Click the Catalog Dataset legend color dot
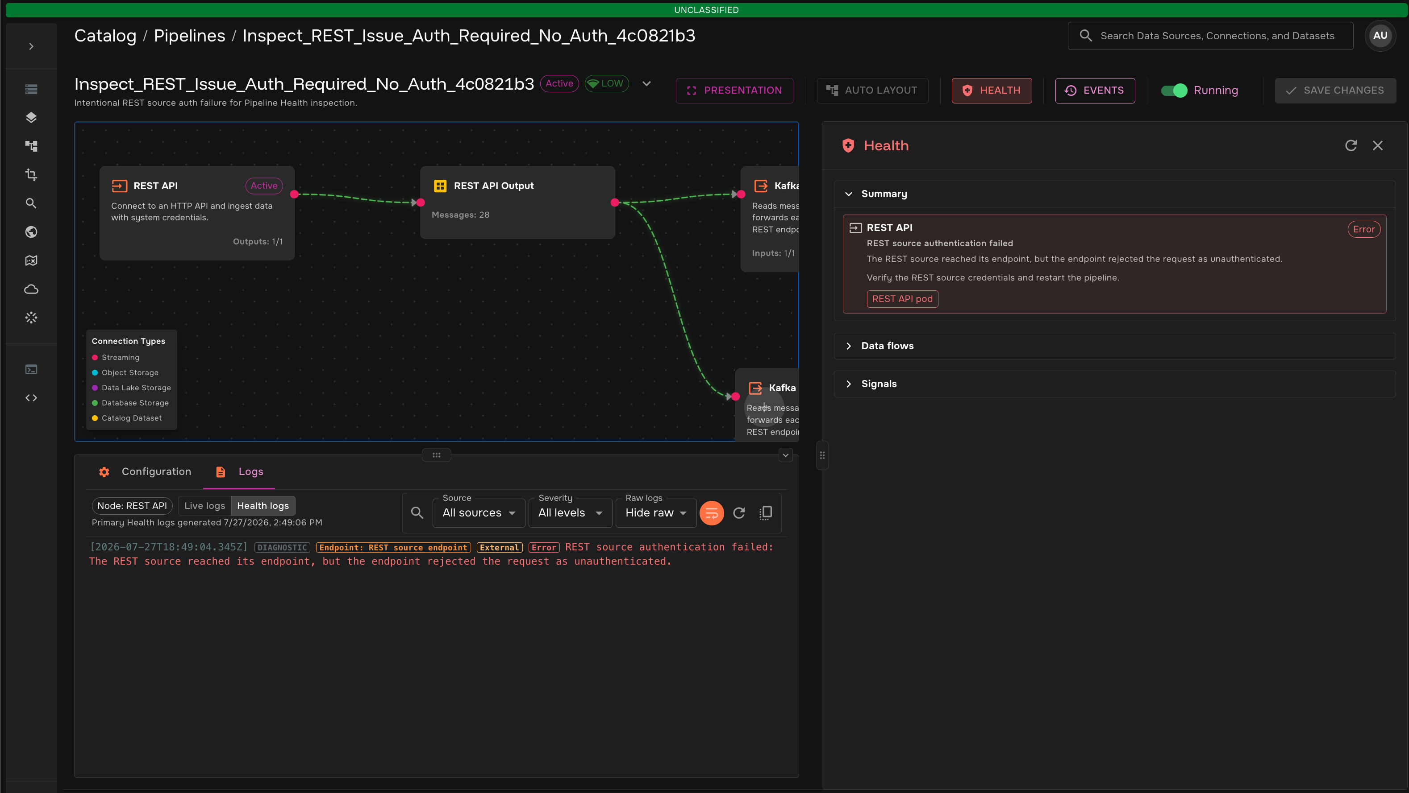The image size is (1409, 793). click(95, 418)
